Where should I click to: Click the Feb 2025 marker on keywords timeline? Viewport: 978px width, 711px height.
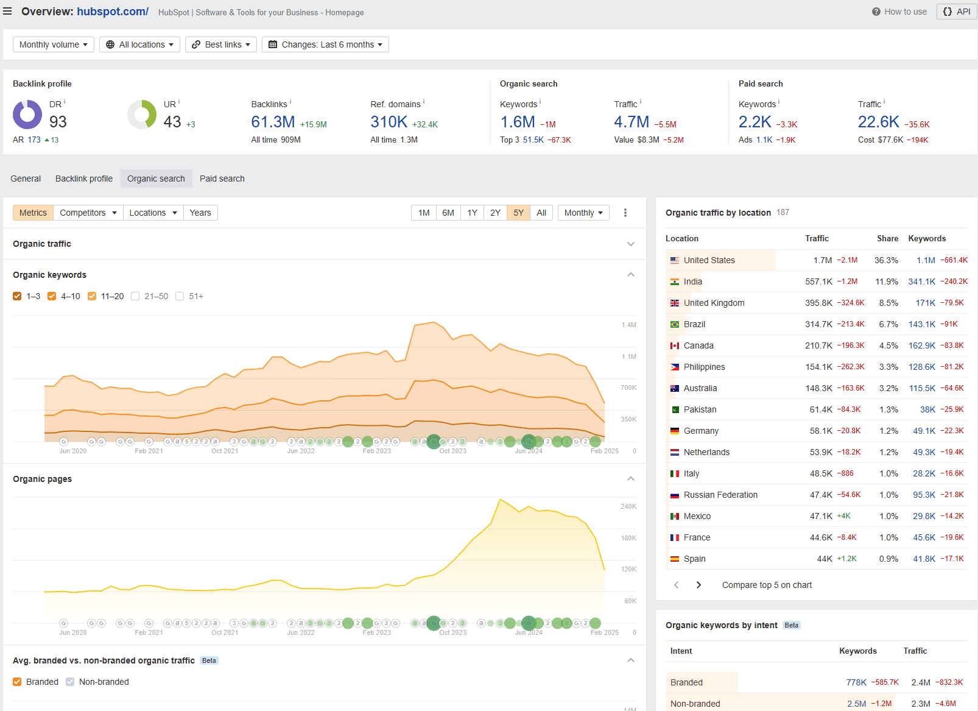click(x=596, y=442)
